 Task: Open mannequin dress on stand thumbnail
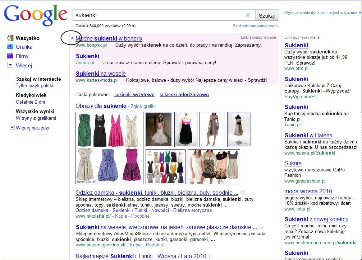coord(239,129)
